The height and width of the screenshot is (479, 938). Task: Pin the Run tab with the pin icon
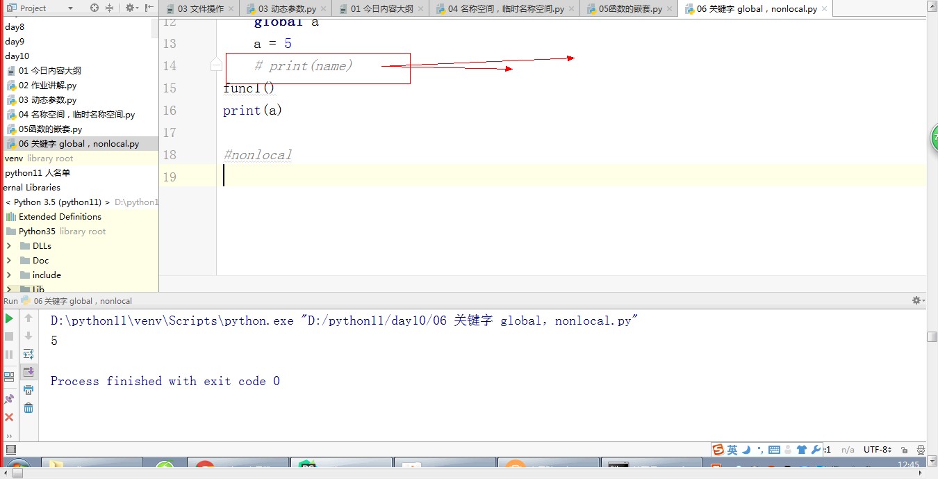[9, 399]
